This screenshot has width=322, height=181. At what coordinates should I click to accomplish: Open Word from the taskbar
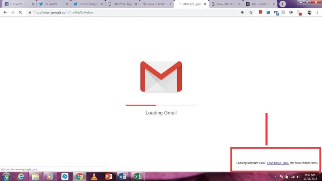click(122, 177)
